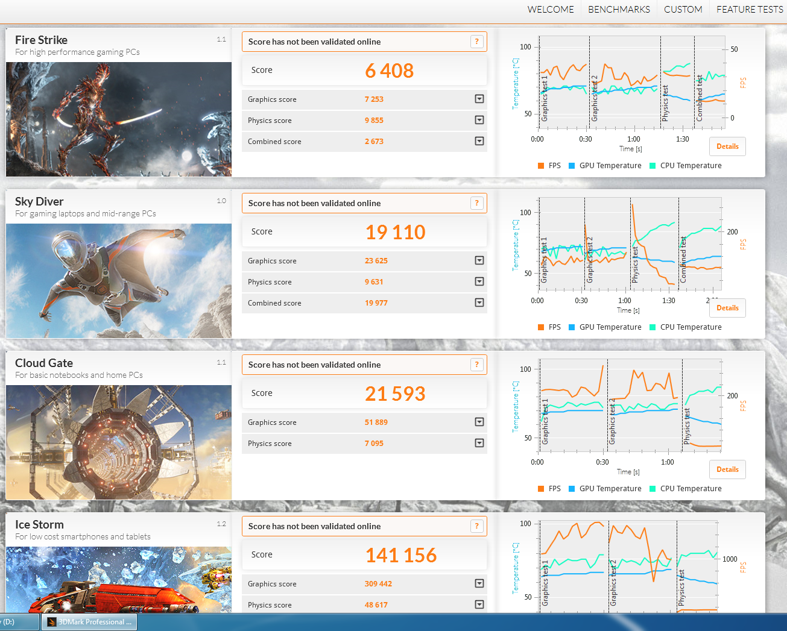This screenshot has height=631, width=787.
Task: Click Cloud Gate physics value 7 095
Action: (374, 444)
